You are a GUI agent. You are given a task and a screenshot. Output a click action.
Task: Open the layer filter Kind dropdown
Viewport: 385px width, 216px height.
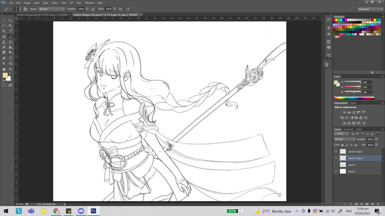[x=341, y=134]
